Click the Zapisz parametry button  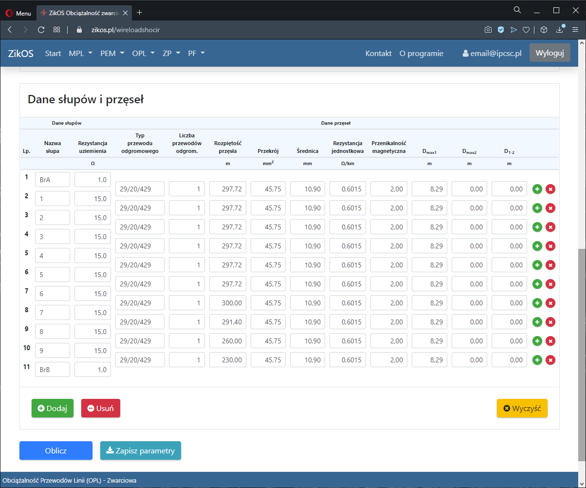[x=140, y=450]
